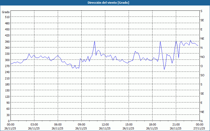Click the 'Grado' unit label on the left axis
Viewport: 210px width, 131px height.
pos(6,12)
